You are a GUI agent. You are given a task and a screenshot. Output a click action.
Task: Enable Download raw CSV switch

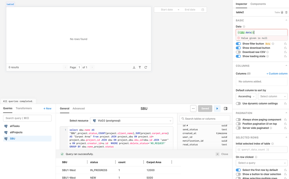238,52
